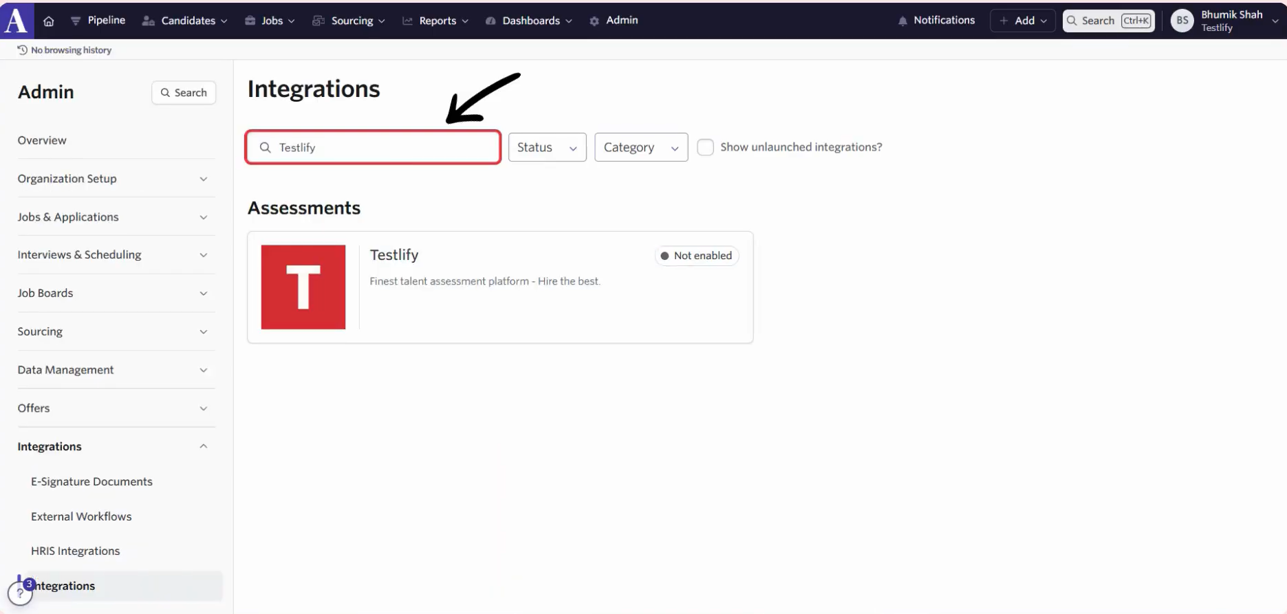This screenshot has width=1287, height=614.
Task: Click the red Testlify logo thumbnail
Action: pyautogui.click(x=303, y=287)
